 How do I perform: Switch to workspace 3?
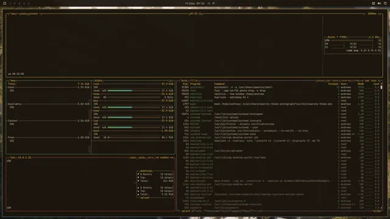tap(19, 4)
